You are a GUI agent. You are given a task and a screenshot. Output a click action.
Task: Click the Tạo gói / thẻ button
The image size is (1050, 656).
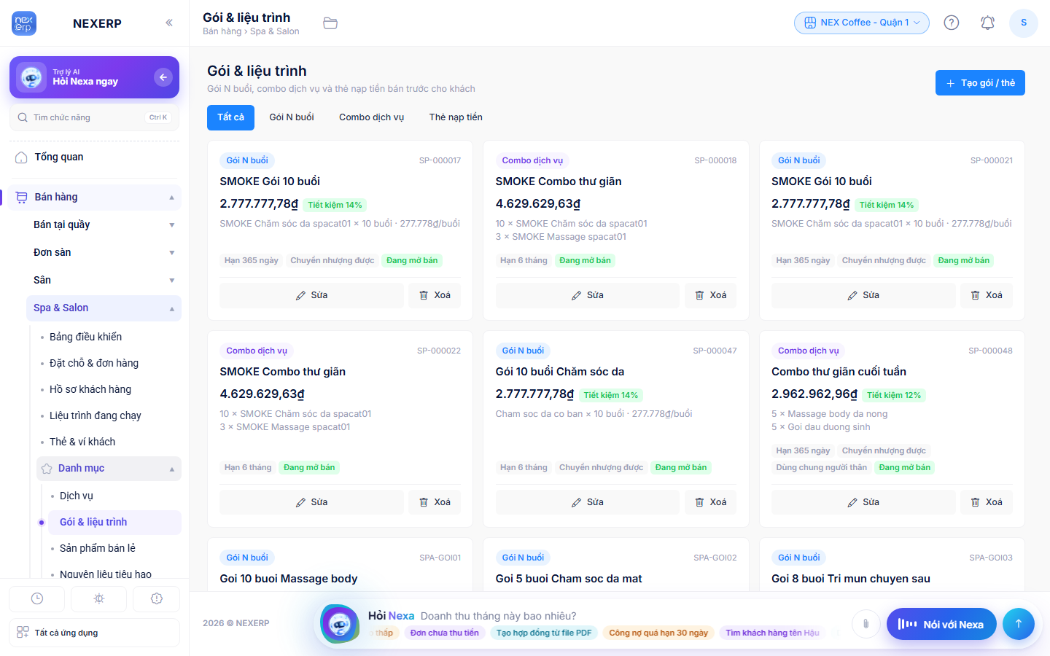pyautogui.click(x=980, y=83)
